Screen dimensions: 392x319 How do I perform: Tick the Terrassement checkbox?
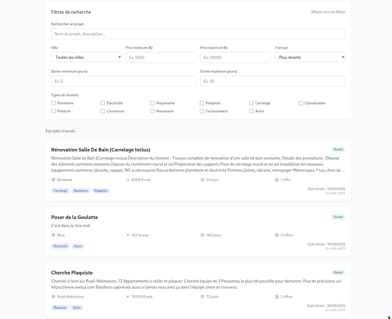point(202,111)
